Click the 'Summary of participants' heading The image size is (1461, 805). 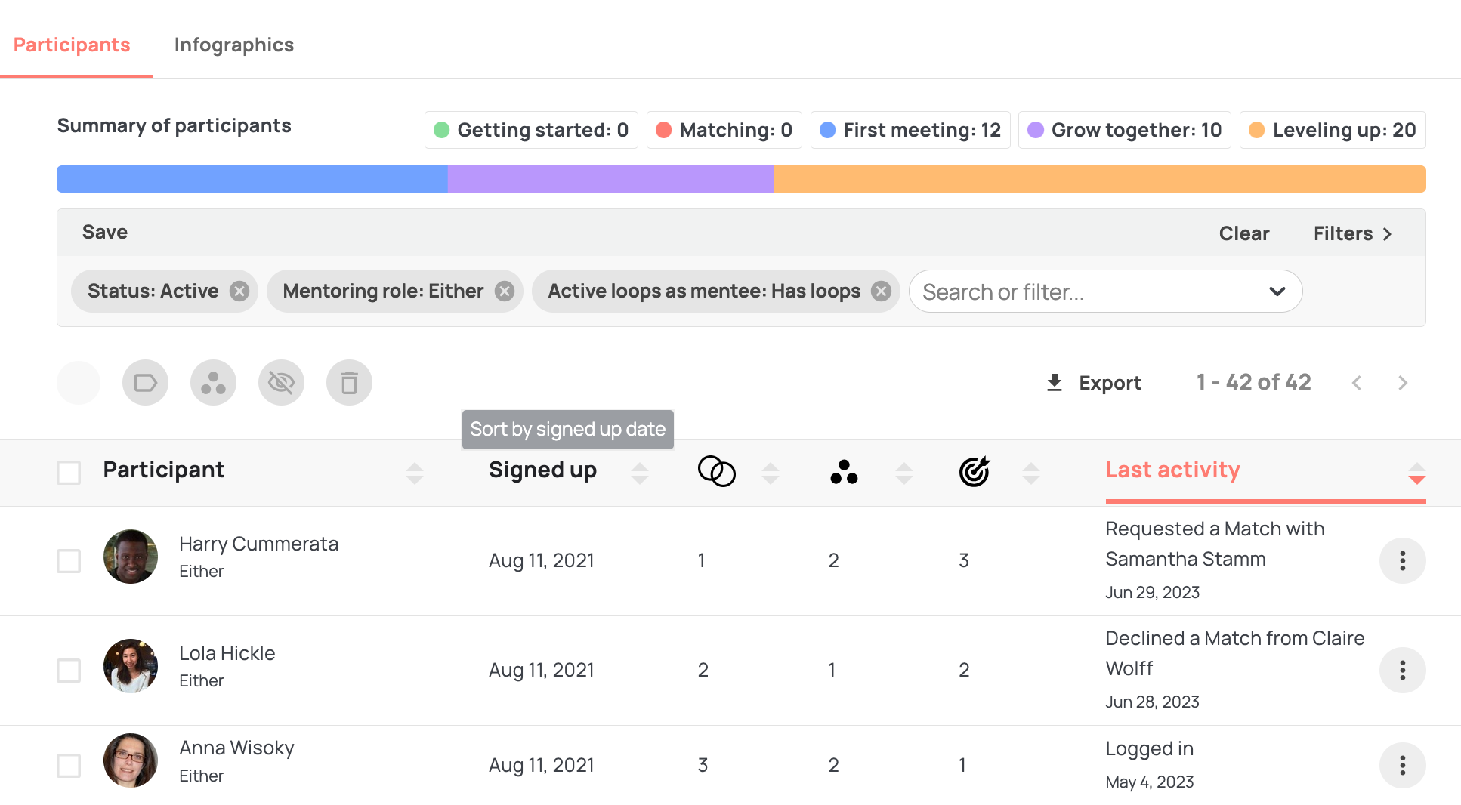(x=174, y=125)
